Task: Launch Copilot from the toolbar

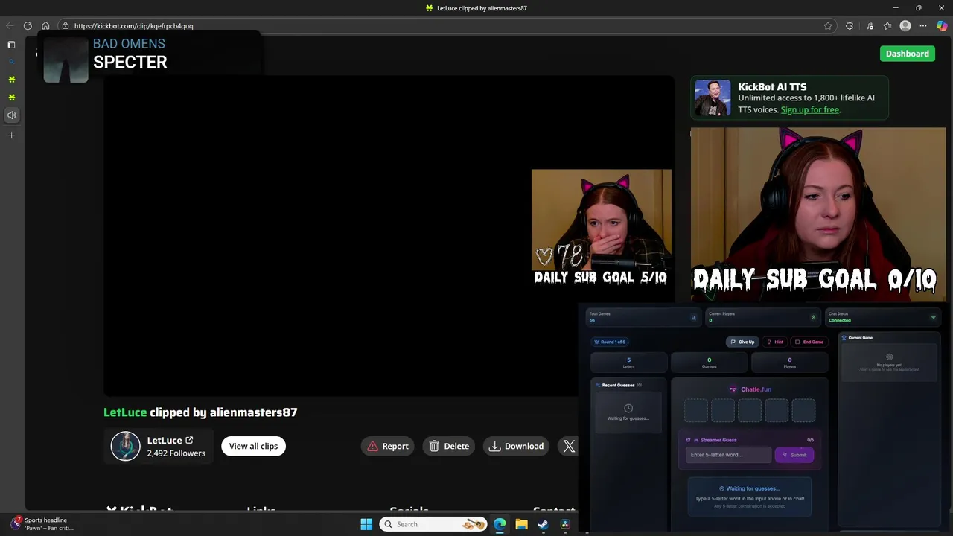Action: 942,26
